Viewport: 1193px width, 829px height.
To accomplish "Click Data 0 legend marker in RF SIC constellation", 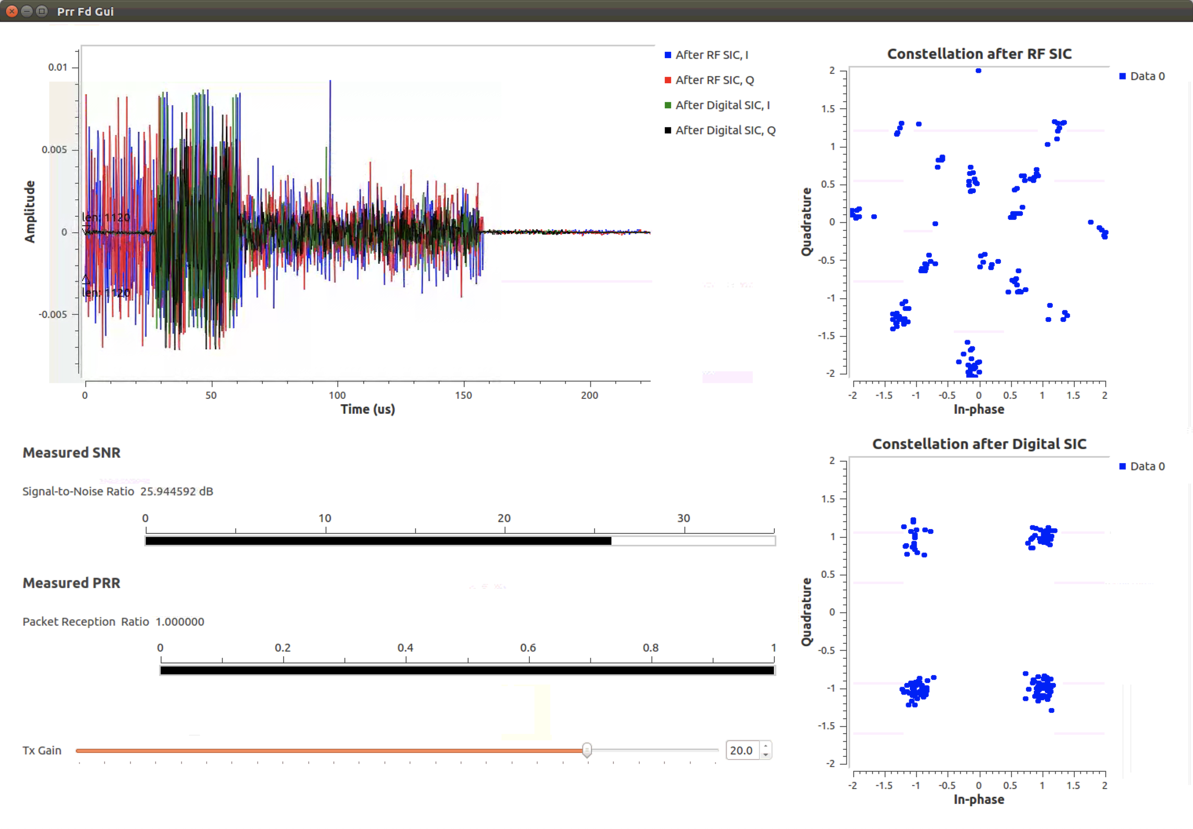I will click(1122, 76).
